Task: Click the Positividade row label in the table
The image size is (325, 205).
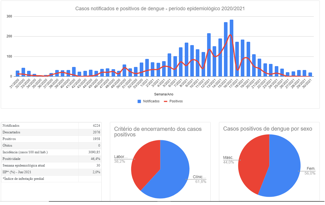Action: click(x=11, y=159)
